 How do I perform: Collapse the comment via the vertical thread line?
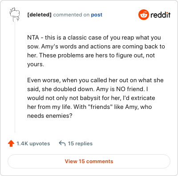pos(15,77)
